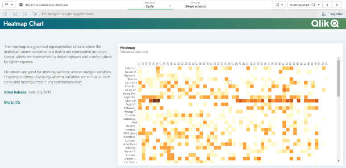The image size is (346, 168).
Task: Select the Oyaki Ki. row label
Action: click(x=131, y=104)
